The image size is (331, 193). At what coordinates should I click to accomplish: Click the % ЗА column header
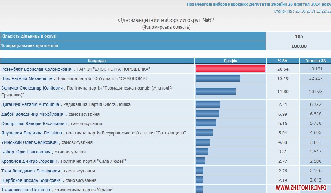click(x=283, y=61)
